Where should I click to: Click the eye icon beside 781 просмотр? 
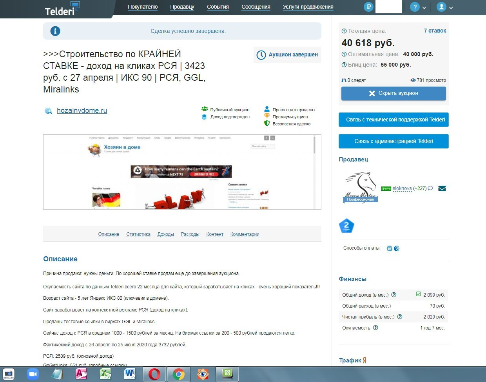[x=413, y=80]
